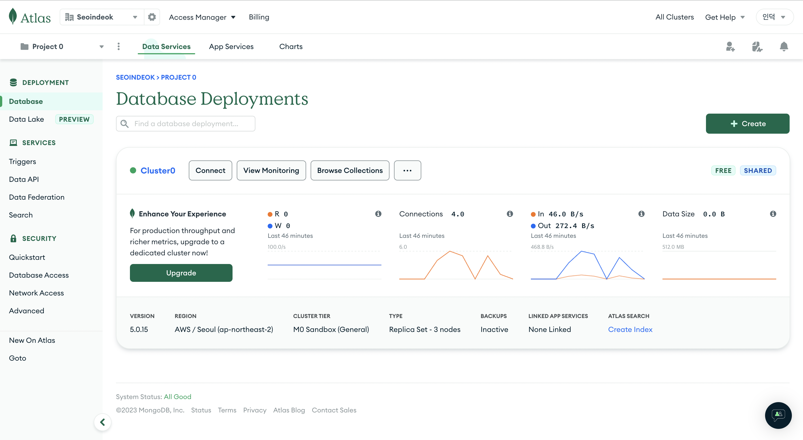Select Database in the sidebar
803x440 pixels.
coord(51,101)
